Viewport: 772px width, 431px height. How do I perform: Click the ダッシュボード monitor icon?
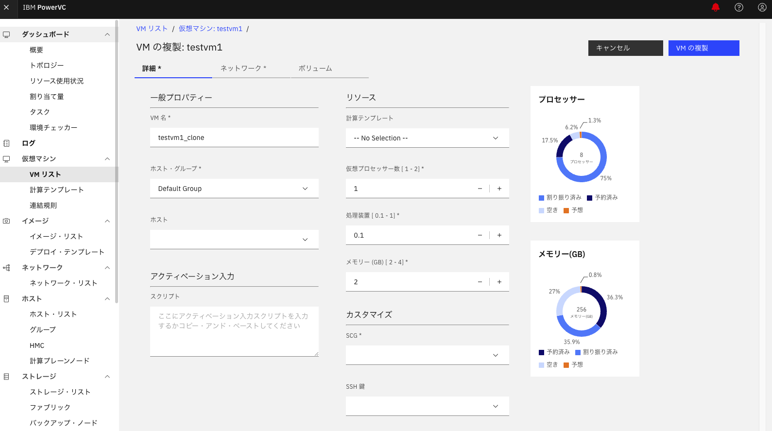pyautogui.click(x=6, y=34)
